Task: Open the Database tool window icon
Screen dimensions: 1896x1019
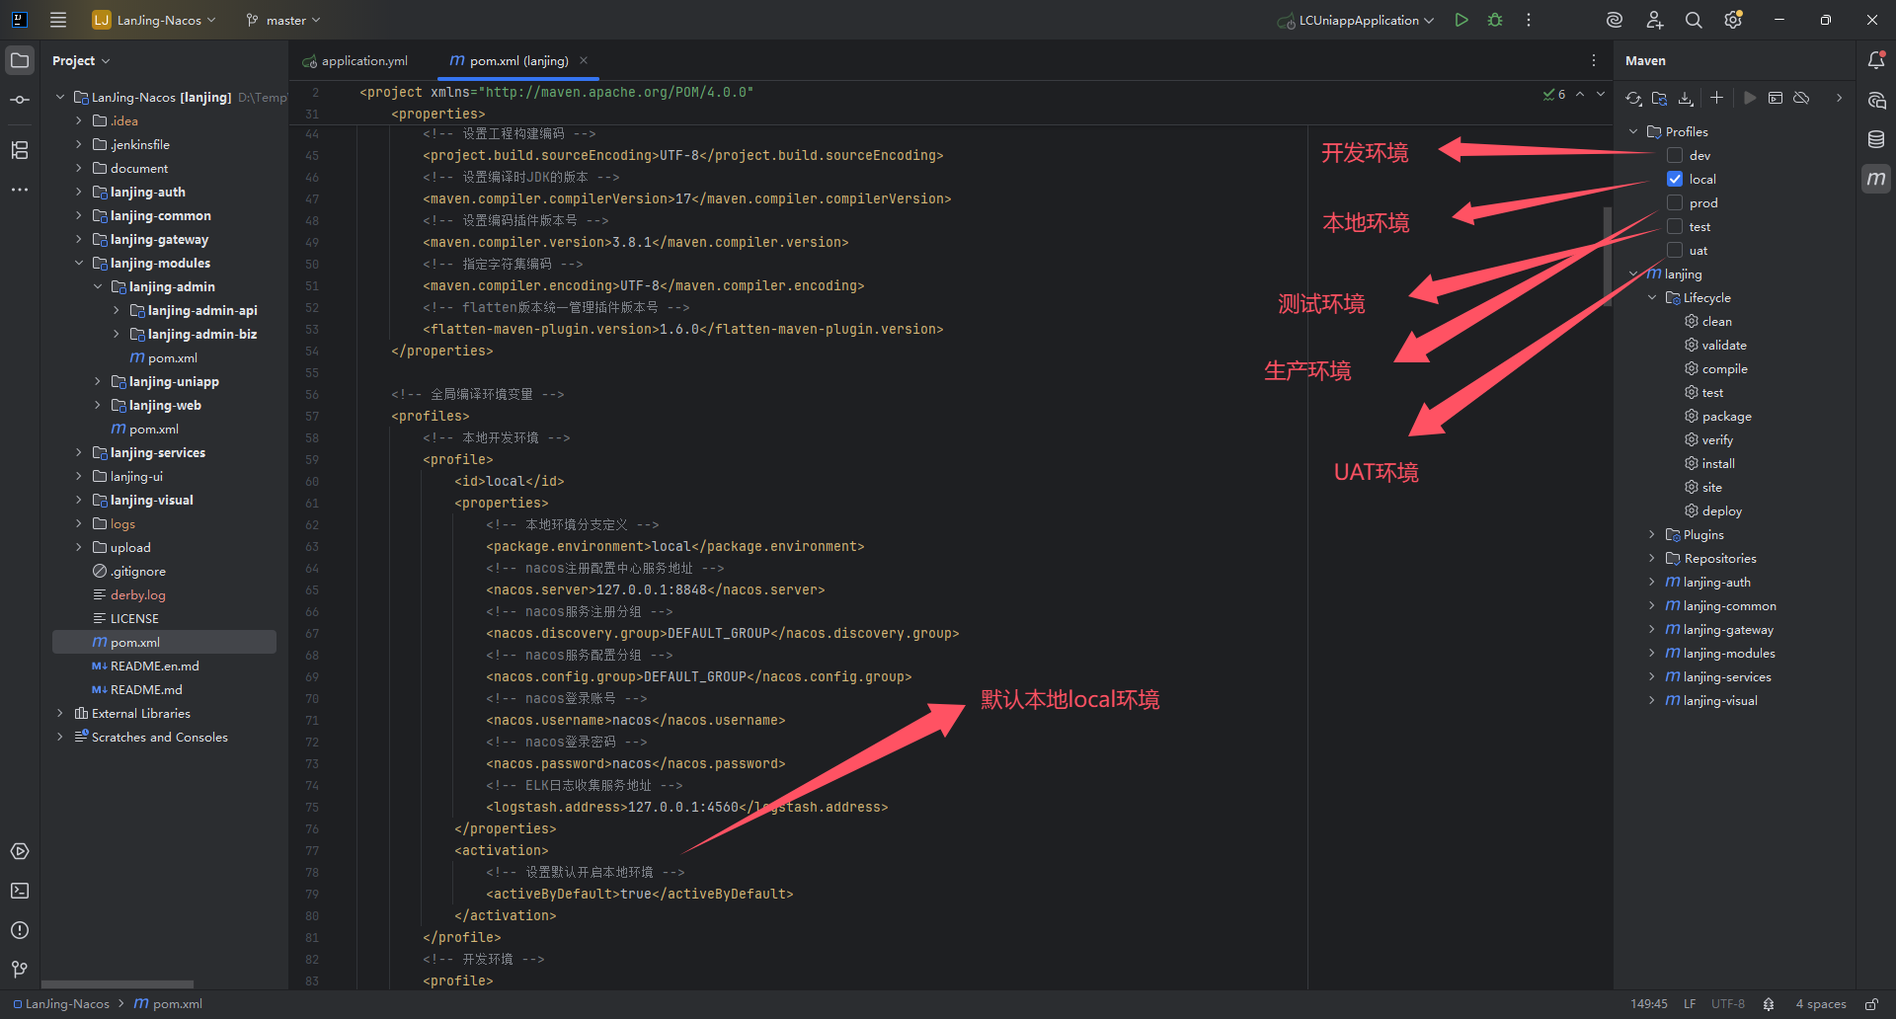Action: (1876, 139)
